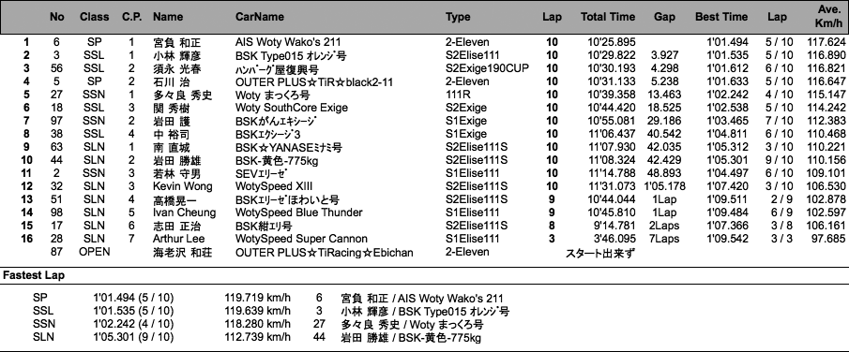
Task: Select "Woty SouthCore Exige" car name
Action: [292, 109]
